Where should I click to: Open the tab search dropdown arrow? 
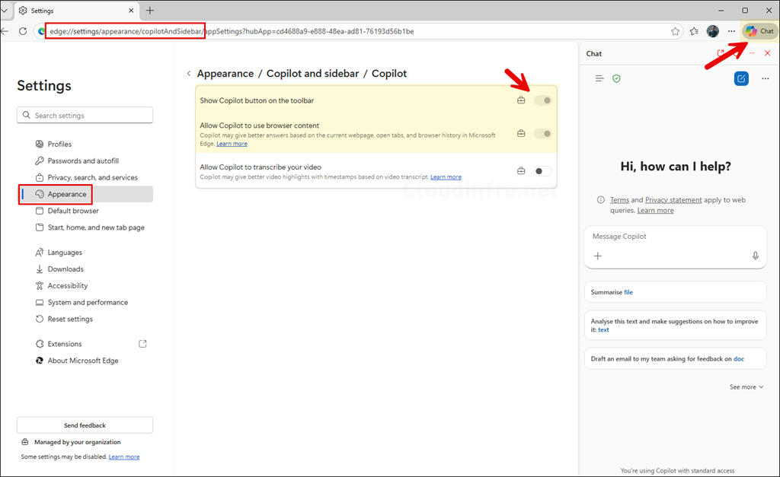point(5,11)
